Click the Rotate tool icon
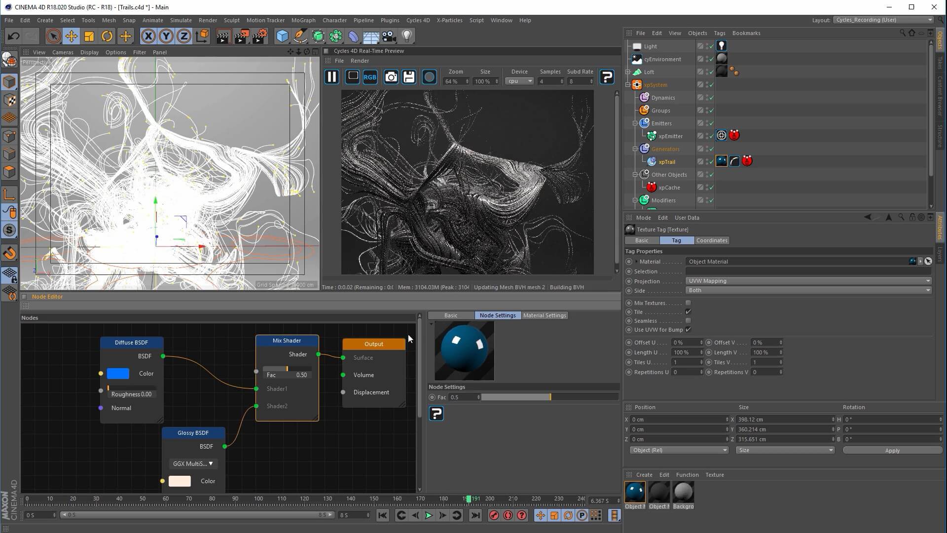The image size is (947, 533). pos(107,36)
